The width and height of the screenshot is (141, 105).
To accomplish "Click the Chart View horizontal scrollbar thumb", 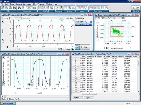I will pyautogui.click(x=19, y=49).
